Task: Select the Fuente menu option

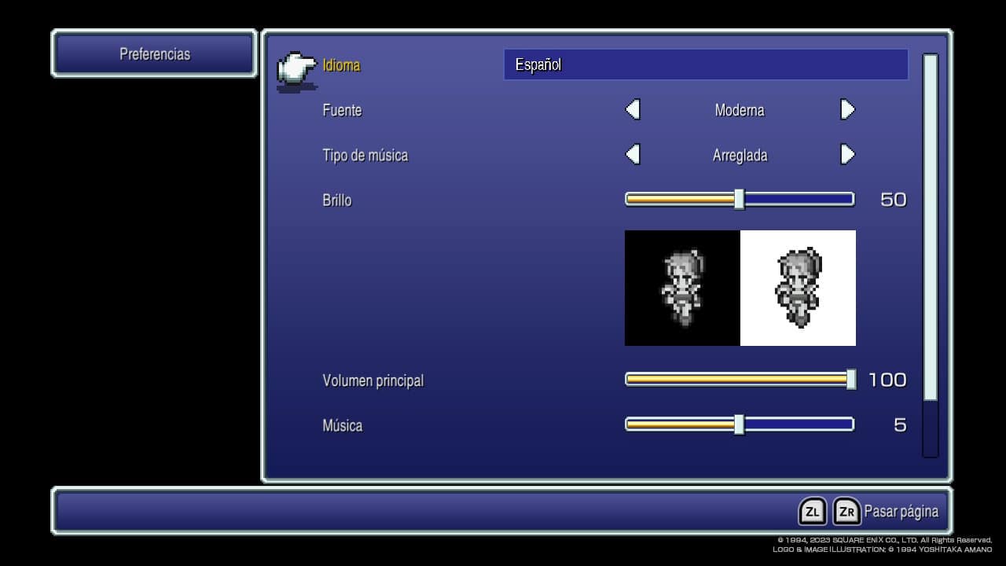Action: coord(342,110)
